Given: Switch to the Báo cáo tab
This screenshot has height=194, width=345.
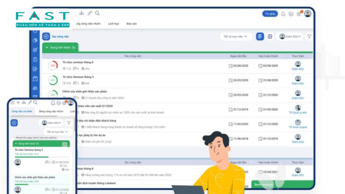Looking at the screenshot, I should 132,24.
